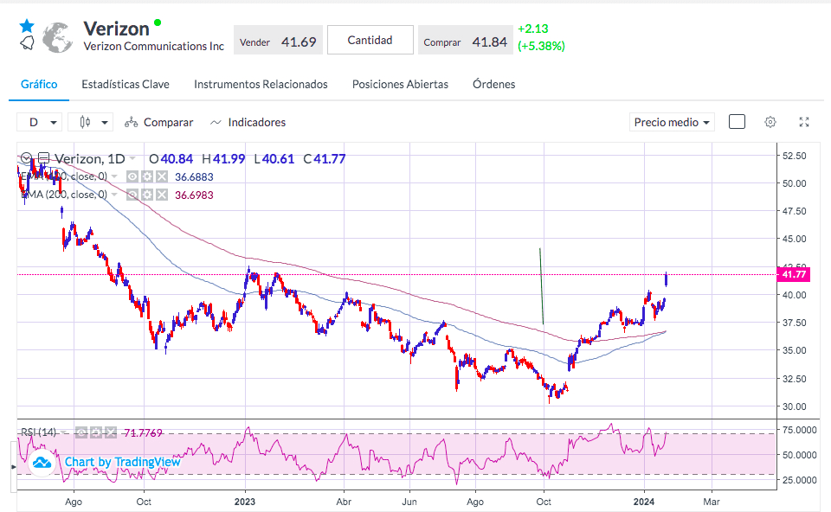The height and width of the screenshot is (512, 831).
Task: Click the first EMA value 36.6883
Action: [x=194, y=176]
